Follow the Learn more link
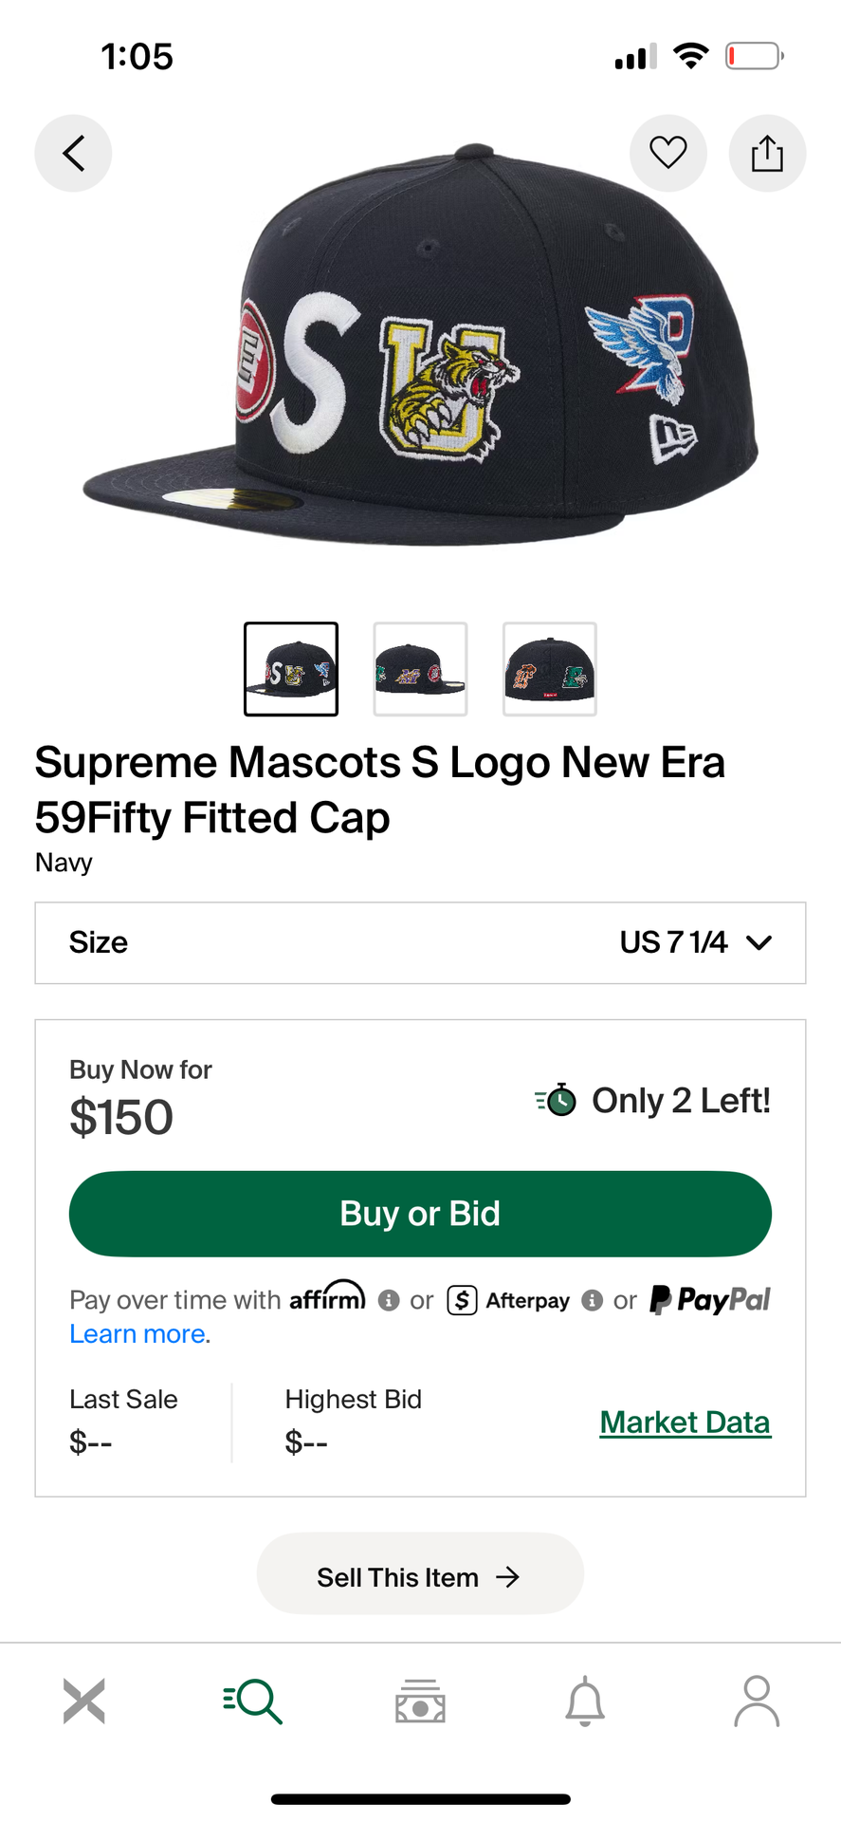Screen dimensions: 841x1822 point(137,1334)
